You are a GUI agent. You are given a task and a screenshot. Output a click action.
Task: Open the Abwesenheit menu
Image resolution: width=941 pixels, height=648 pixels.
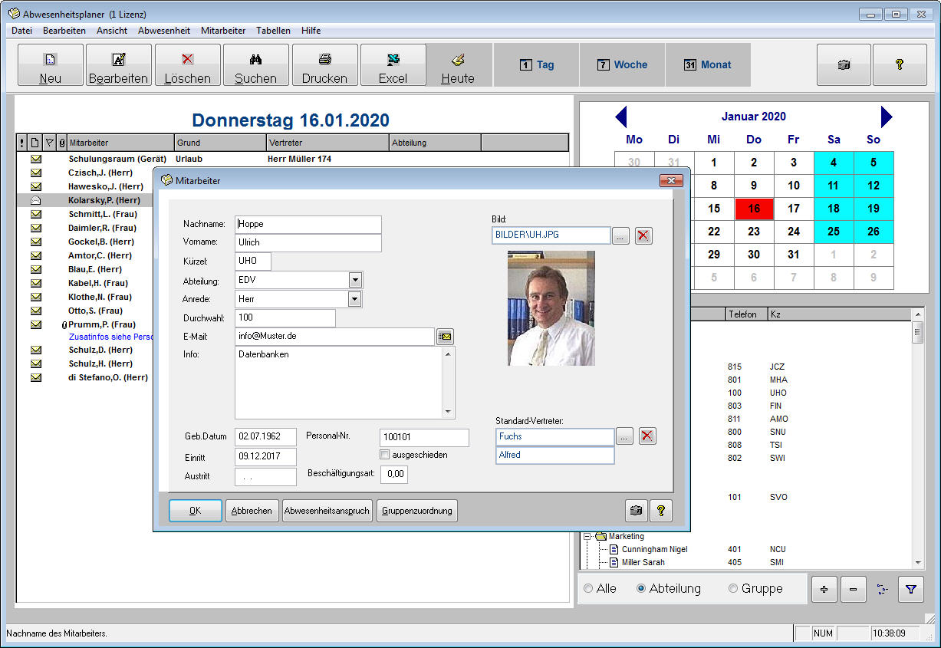tap(164, 31)
